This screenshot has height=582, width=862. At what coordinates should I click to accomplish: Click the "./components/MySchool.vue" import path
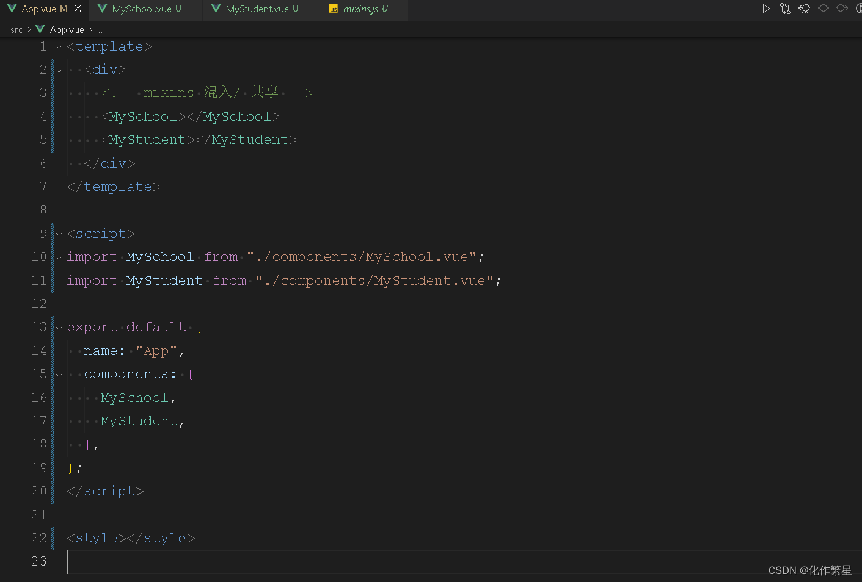coord(362,257)
